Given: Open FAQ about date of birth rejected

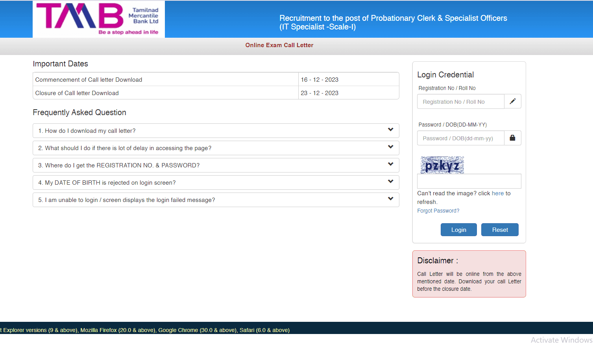Looking at the screenshot, I should (x=107, y=183).
